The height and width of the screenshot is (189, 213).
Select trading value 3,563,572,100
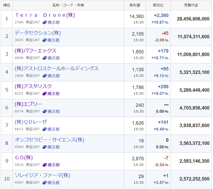[194, 143]
